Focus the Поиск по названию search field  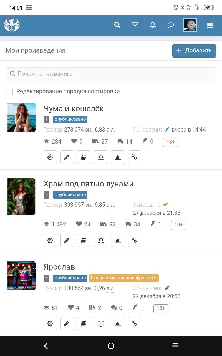tap(111, 74)
